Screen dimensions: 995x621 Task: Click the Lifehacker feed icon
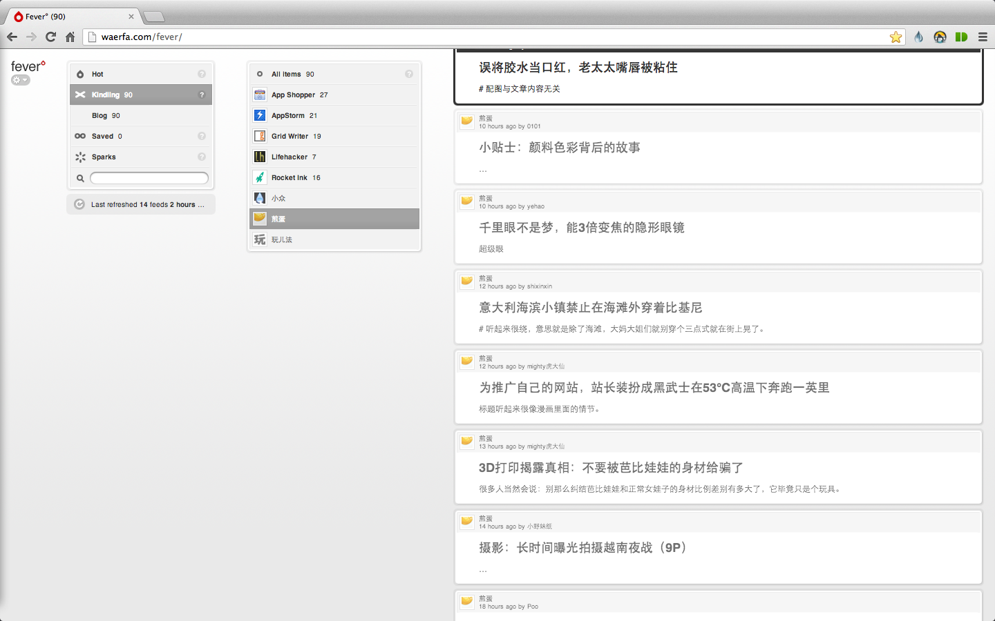click(260, 157)
